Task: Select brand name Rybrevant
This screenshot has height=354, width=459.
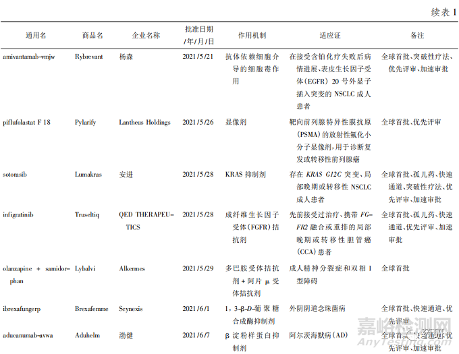Action: [88, 57]
